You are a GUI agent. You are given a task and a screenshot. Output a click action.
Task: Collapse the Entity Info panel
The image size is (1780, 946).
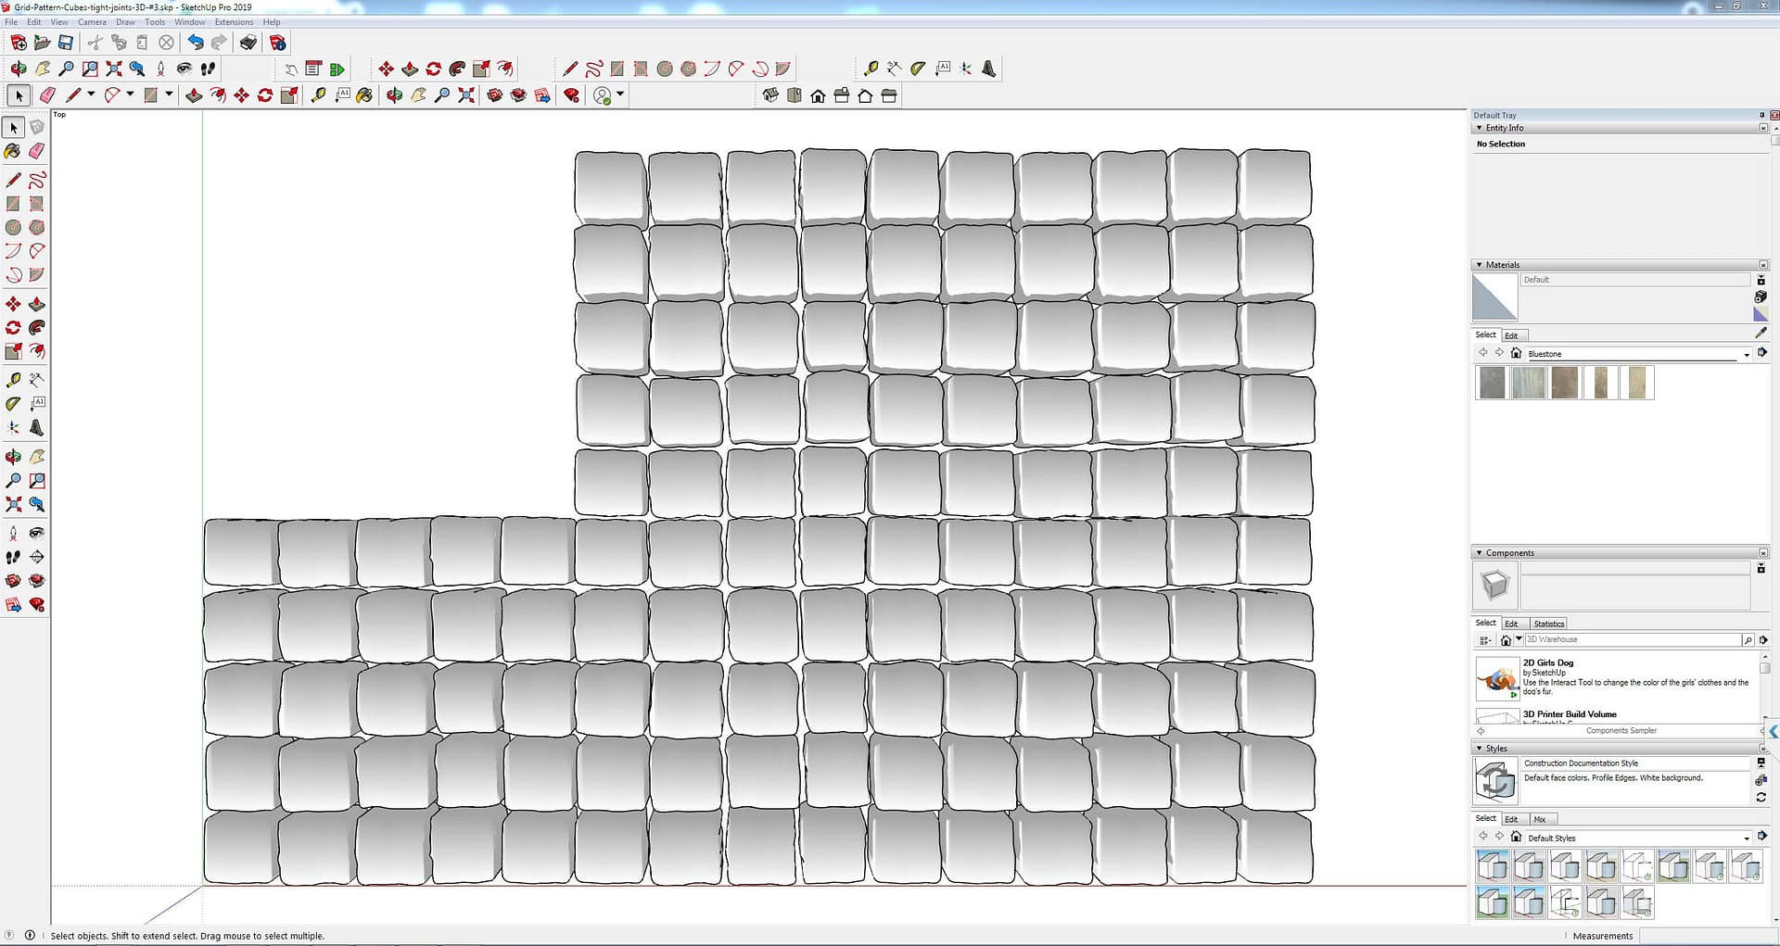[1480, 128]
